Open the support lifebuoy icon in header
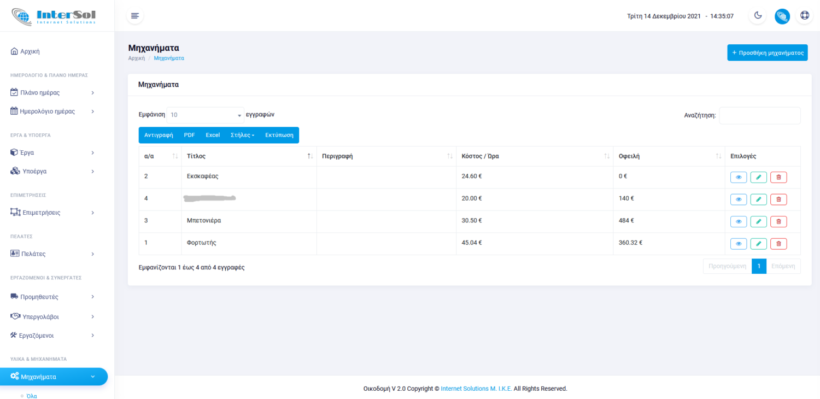Image resolution: width=820 pixels, height=399 pixels. point(804,15)
